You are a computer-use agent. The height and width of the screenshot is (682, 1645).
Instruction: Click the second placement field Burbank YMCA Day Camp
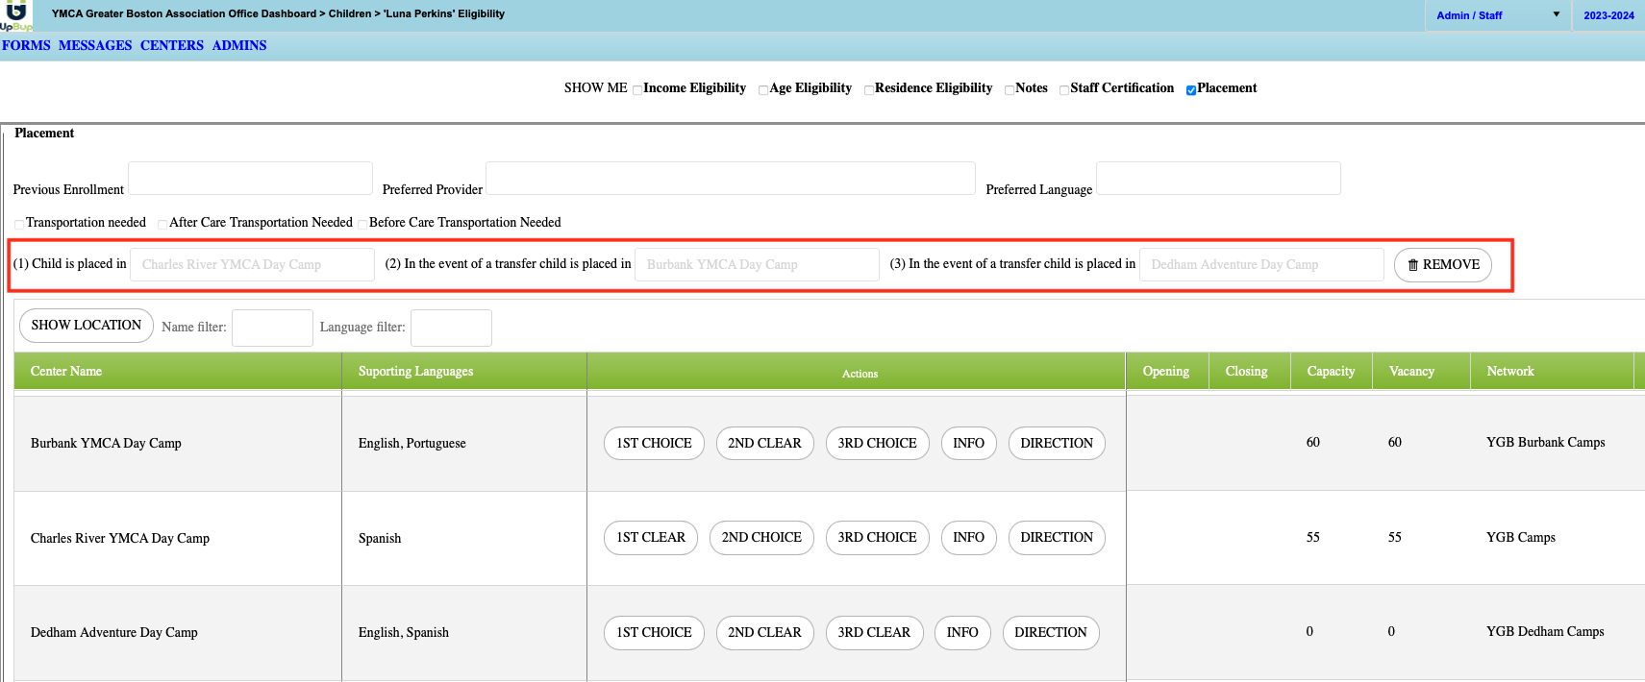click(757, 264)
